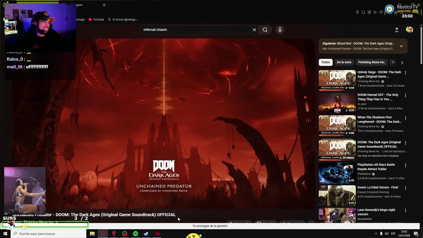Open options for PlayStation All-Stars trailer
The width and height of the screenshot is (423, 238).
pyautogui.click(x=405, y=165)
